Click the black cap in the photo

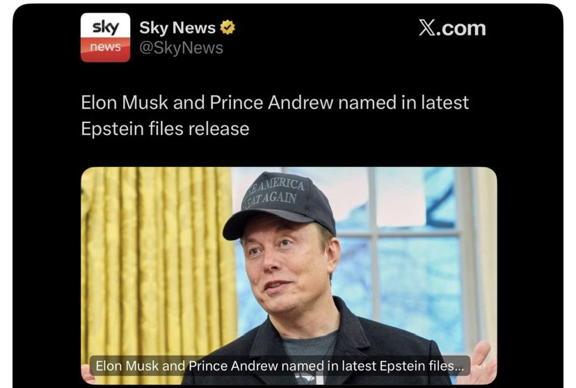280,205
